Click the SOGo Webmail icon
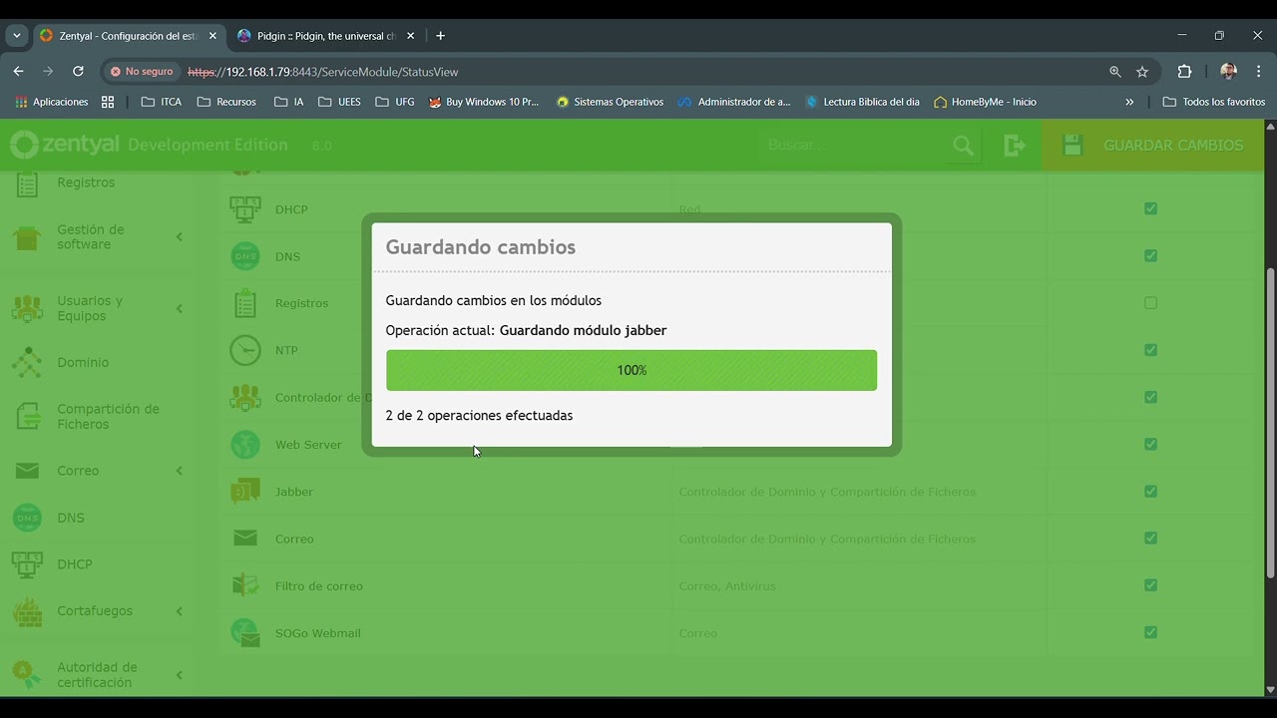The image size is (1277, 718). tap(245, 632)
